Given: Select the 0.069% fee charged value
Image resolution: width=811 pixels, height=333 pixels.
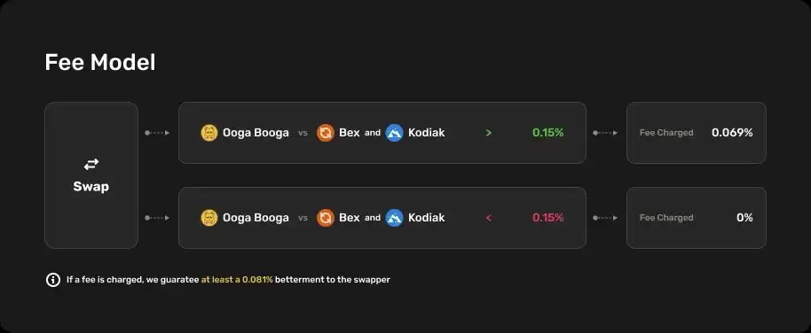Looking at the screenshot, I should click(x=732, y=133).
